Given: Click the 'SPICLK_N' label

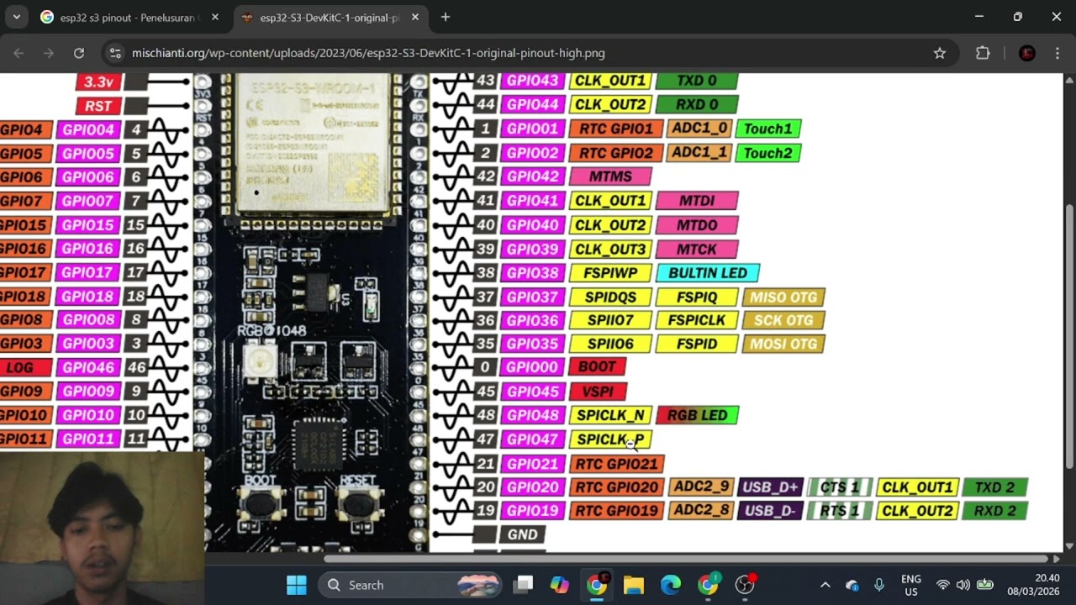Looking at the screenshot, I should point(611,415).
